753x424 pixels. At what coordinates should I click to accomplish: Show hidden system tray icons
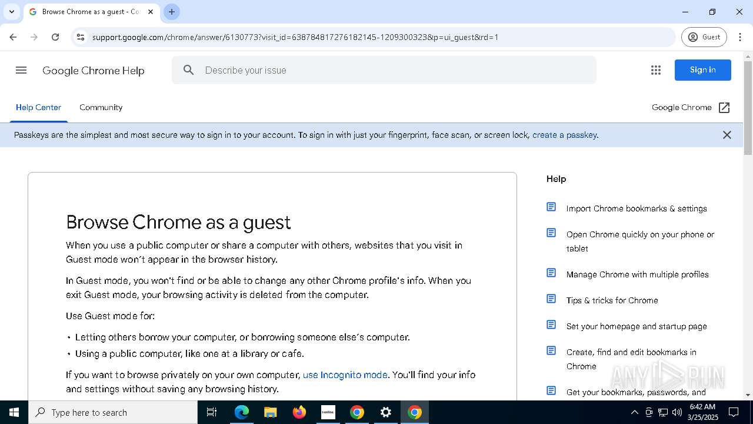click(634, 412)
